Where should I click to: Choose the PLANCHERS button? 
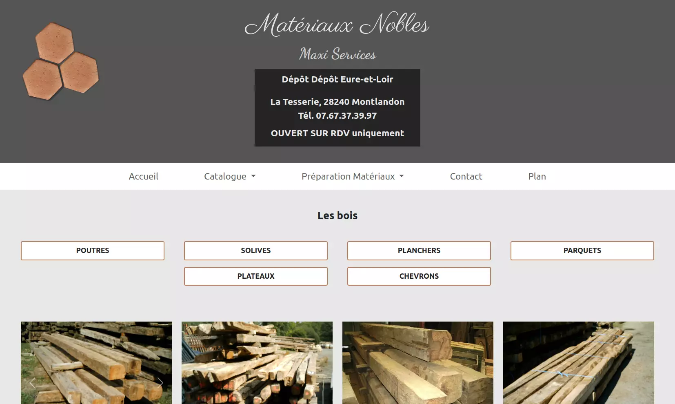point(419,251)
